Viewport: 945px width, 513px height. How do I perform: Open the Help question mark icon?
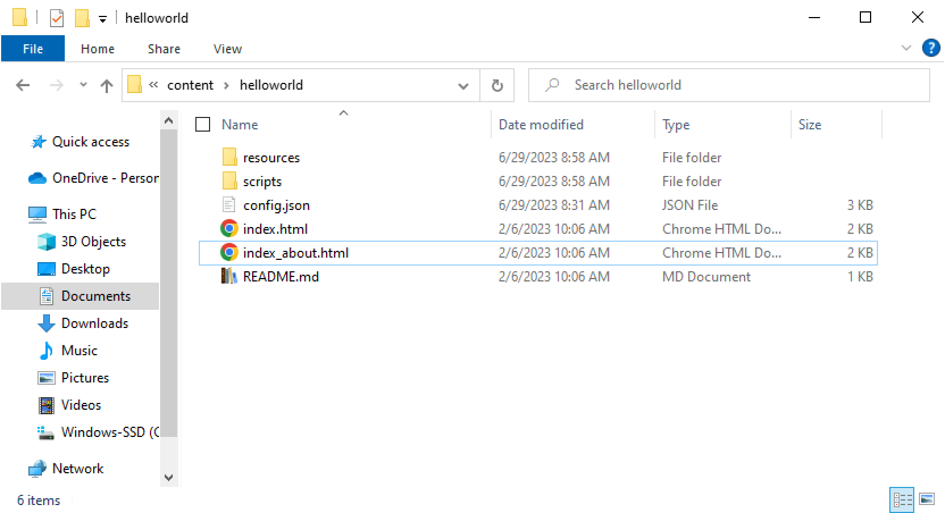pos(931,48)
